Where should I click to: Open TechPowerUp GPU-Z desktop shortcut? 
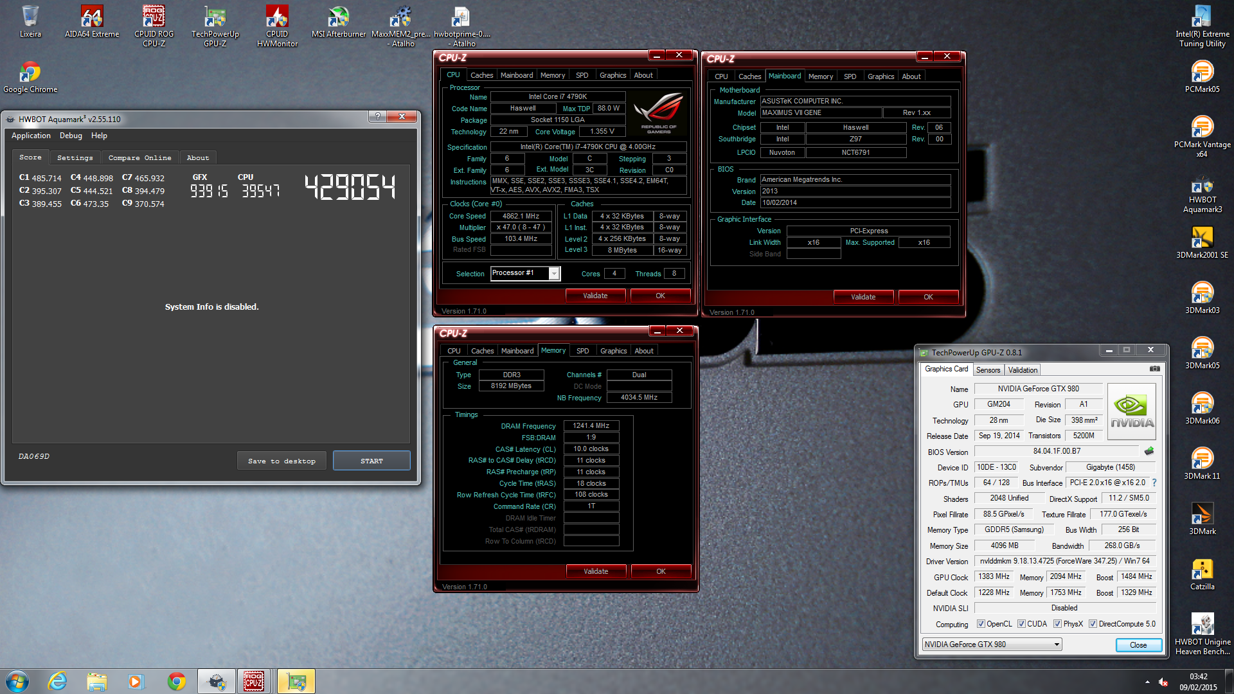(x=215, y=26)
